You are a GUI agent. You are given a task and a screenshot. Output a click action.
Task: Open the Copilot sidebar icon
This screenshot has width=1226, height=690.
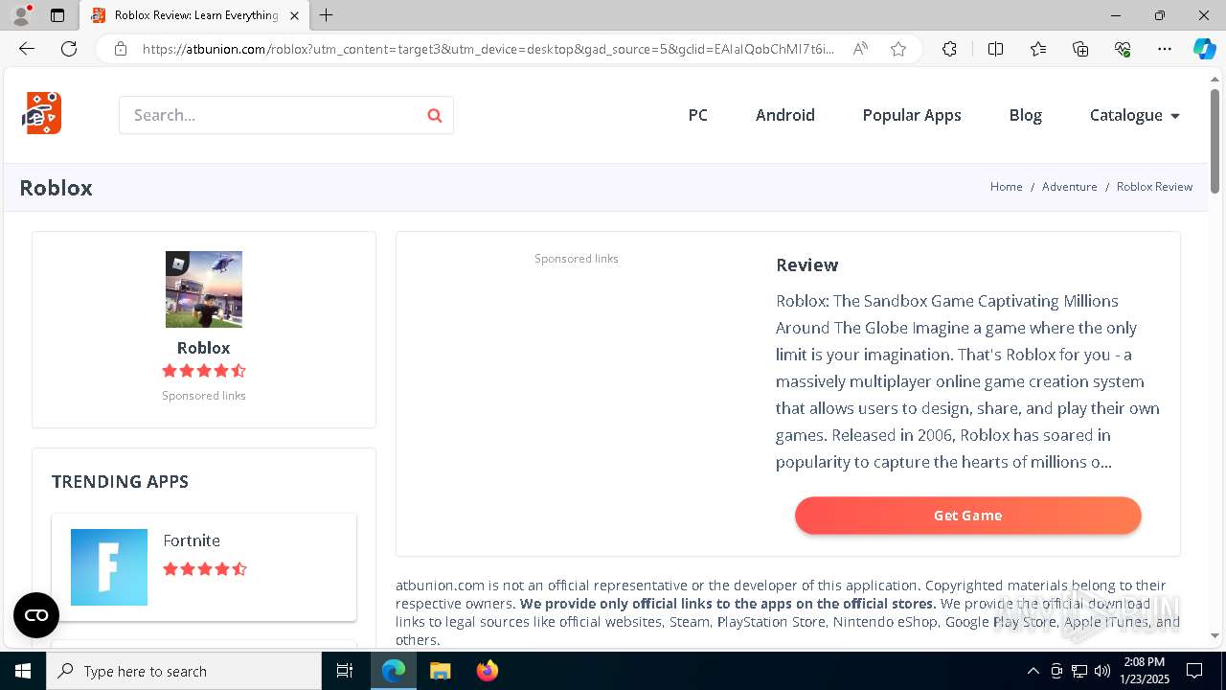pyautogui.click(x=1204, y=49)
